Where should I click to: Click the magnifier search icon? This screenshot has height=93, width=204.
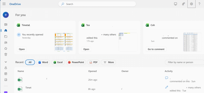tap(63, 4)
